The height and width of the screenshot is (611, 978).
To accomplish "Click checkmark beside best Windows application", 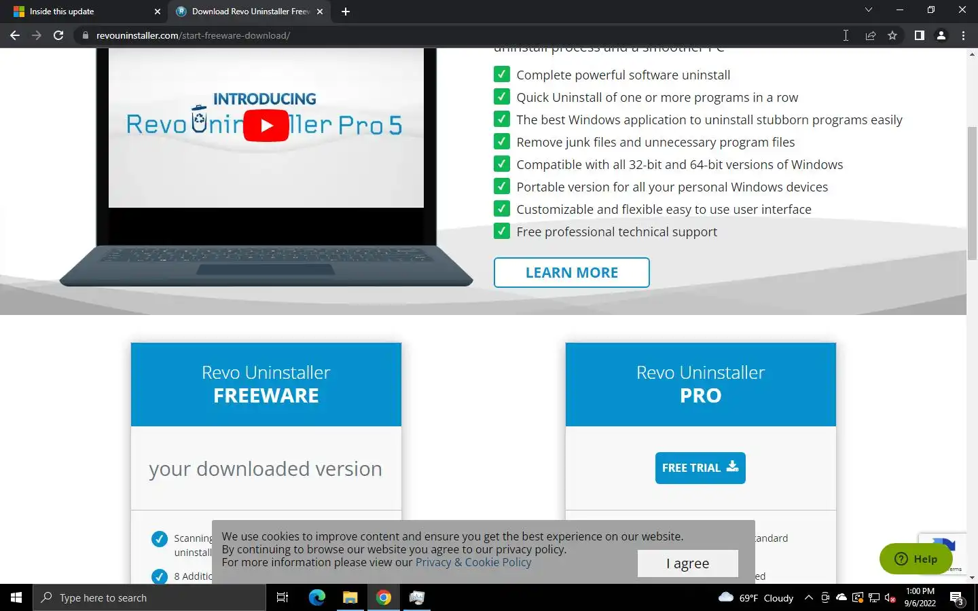I will coord(501,119).
